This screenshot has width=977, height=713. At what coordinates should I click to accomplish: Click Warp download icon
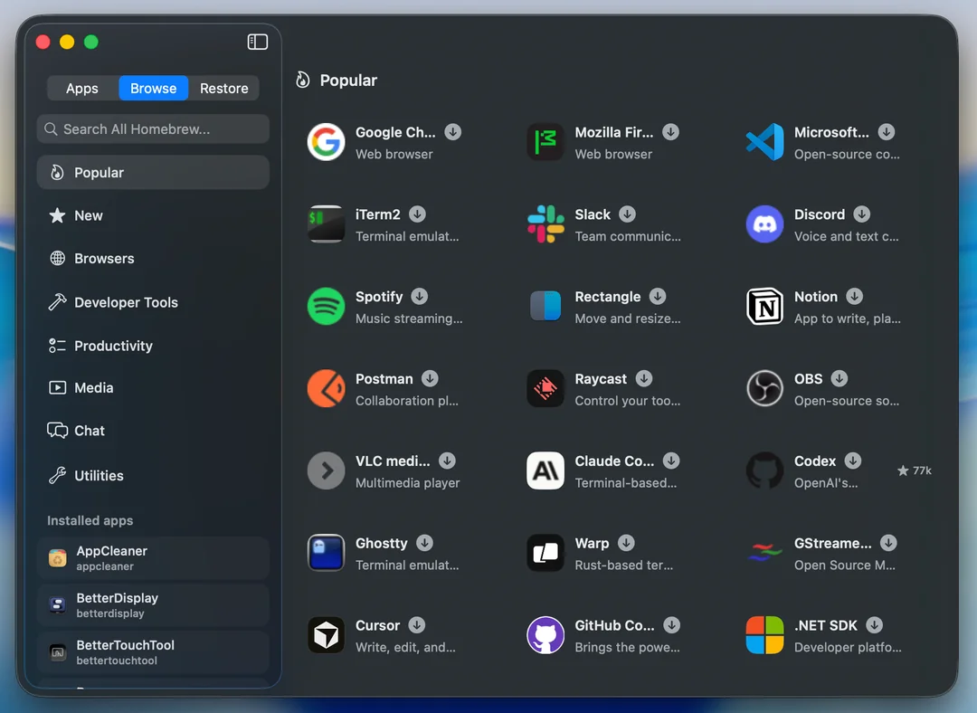pyautogui.click(x=626, y=544)
